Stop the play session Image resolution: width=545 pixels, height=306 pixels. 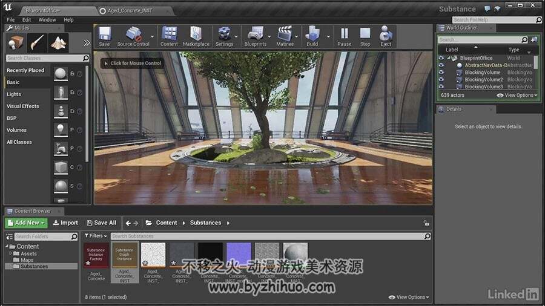[365, 36]
